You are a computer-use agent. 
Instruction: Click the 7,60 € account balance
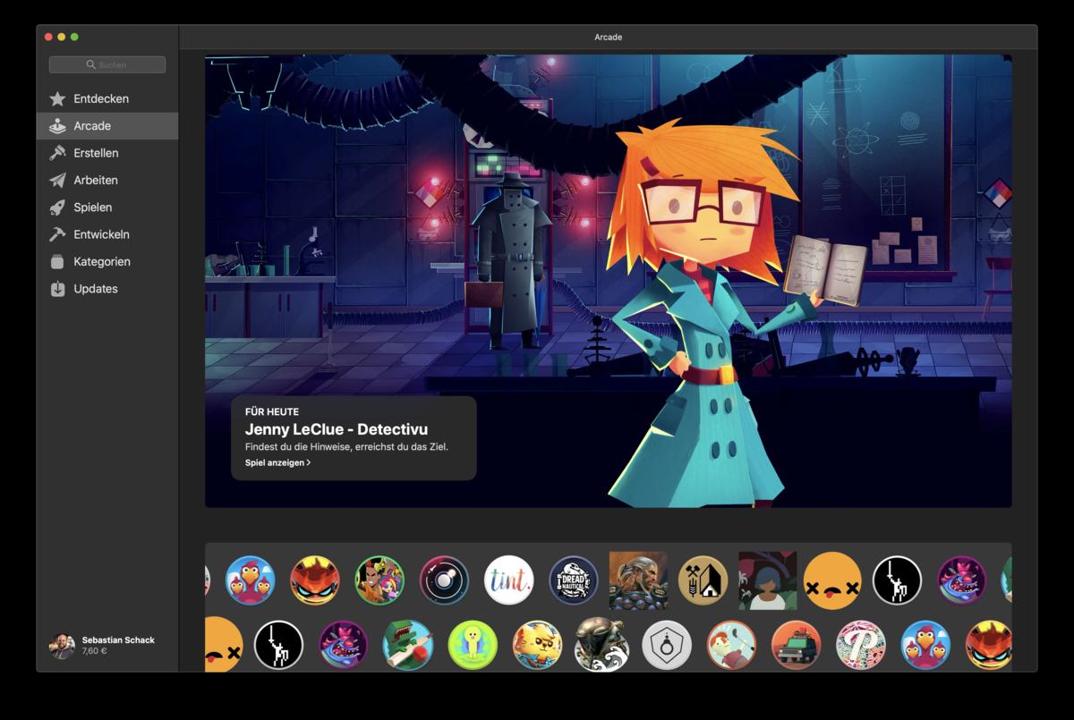tap(95, 652)
